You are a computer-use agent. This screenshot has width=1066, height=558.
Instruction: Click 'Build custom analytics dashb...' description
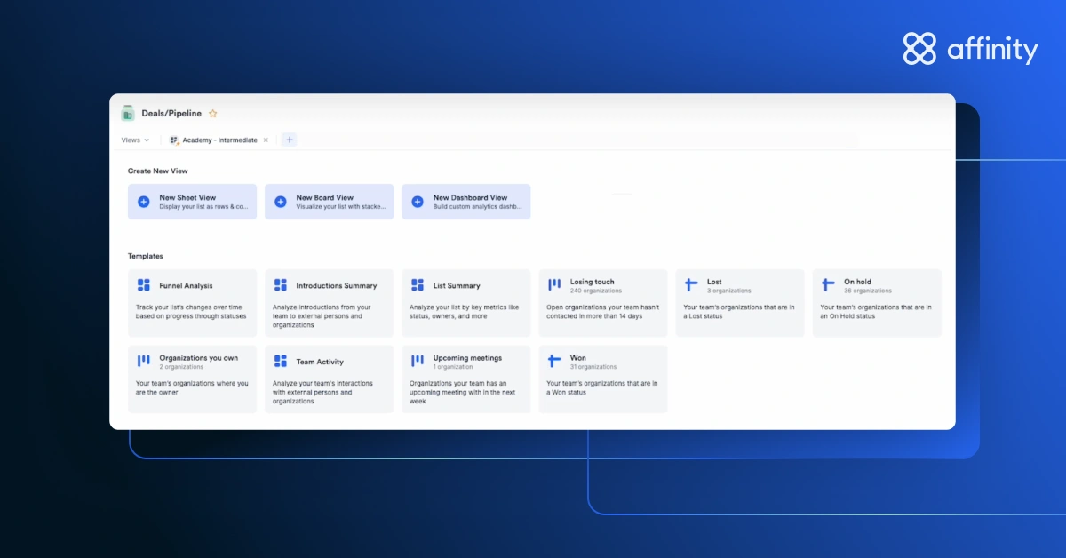click(x=478, y=206)
